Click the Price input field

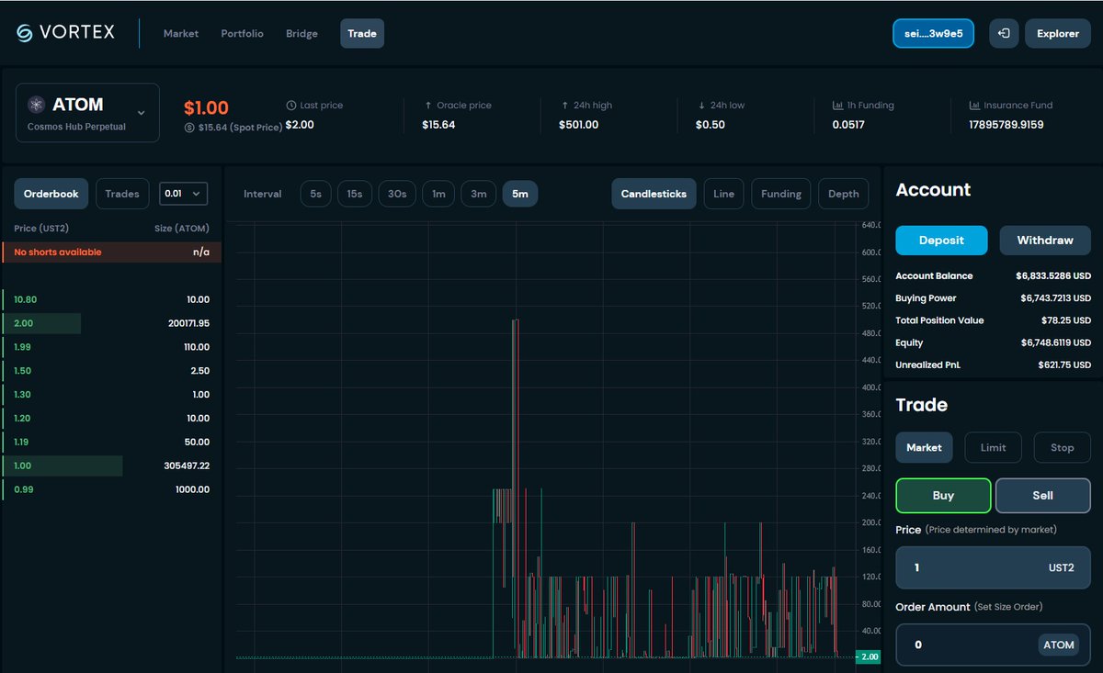(x=993, y=567)
